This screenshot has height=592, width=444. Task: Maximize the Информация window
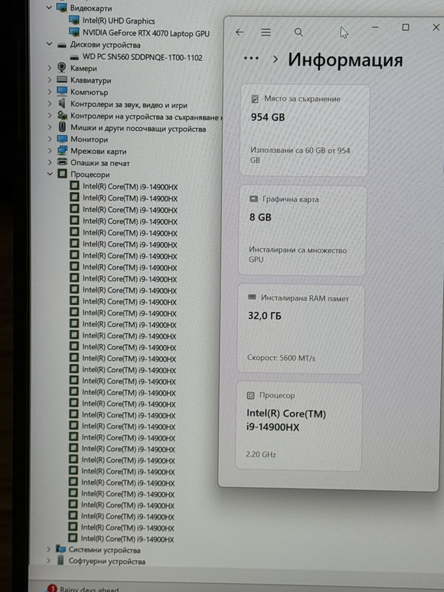[x=406, y=27]
